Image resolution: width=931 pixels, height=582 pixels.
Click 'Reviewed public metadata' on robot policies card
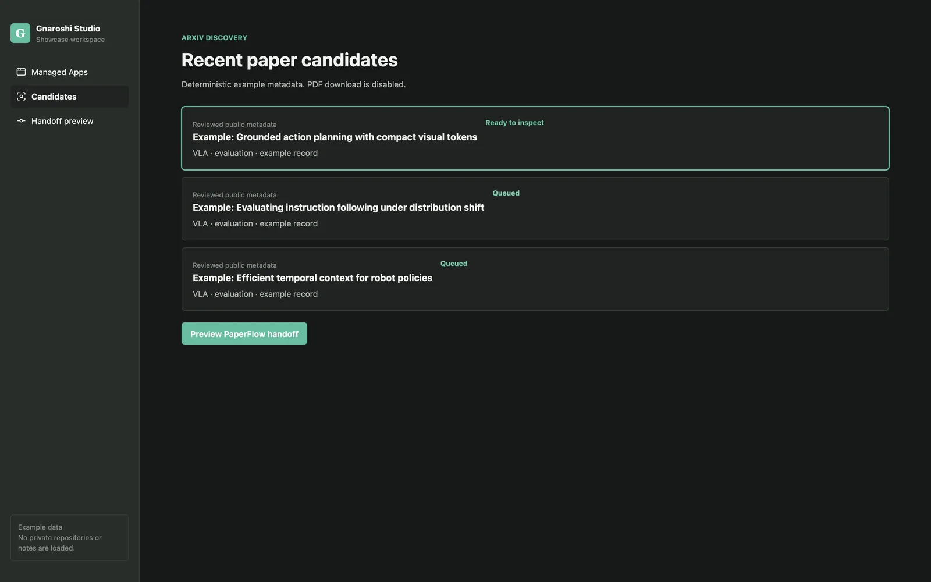pyautogui.click(x=234, y=265)
